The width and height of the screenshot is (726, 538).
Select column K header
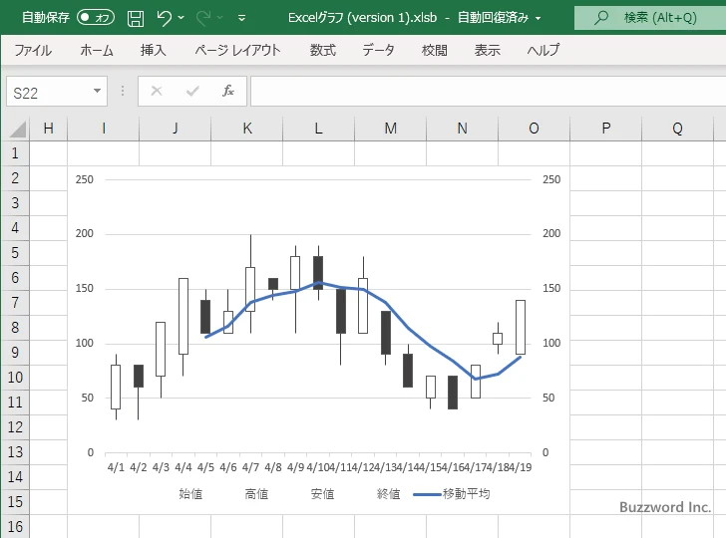(246, 129)
